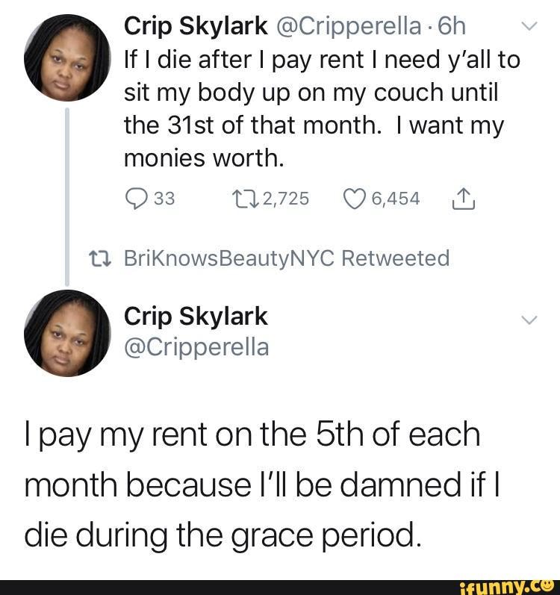View the 6,454 likes count
Viewport: 560px width, 595px height.
click(395, 199)
